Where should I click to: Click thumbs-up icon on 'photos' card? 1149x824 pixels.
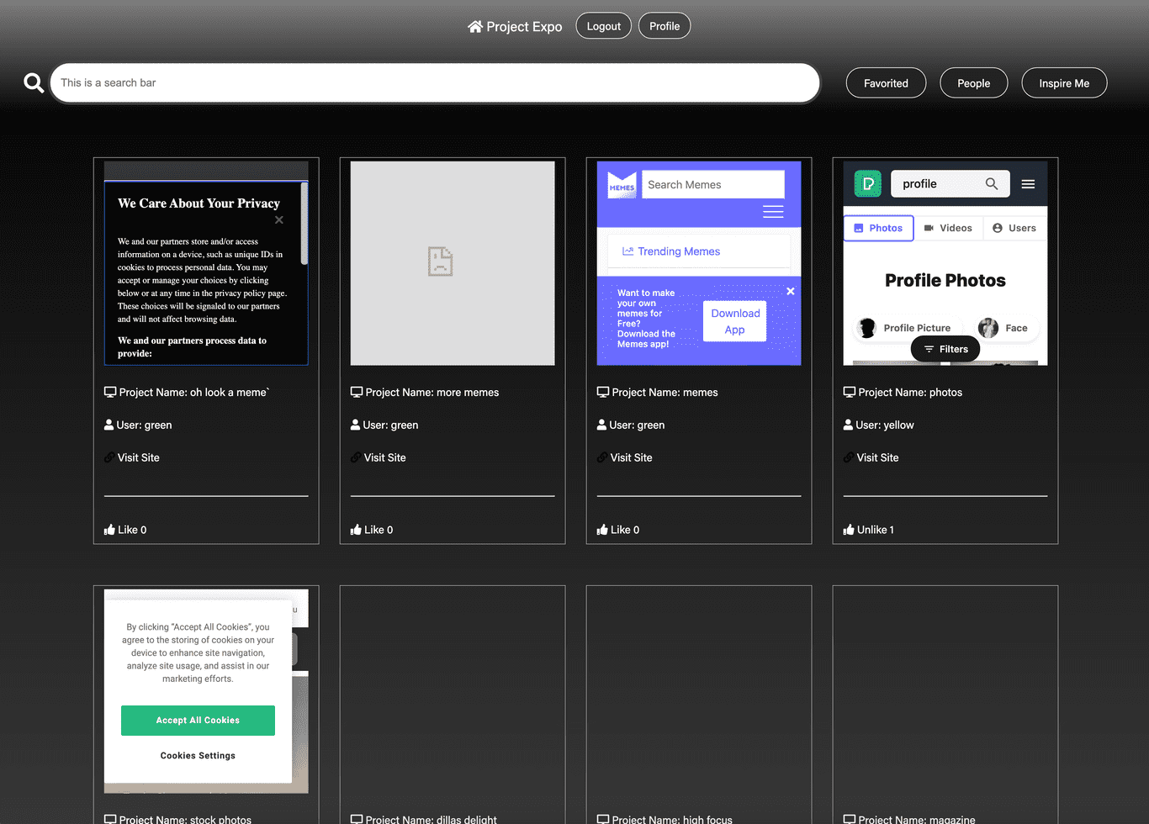(849, 530)
